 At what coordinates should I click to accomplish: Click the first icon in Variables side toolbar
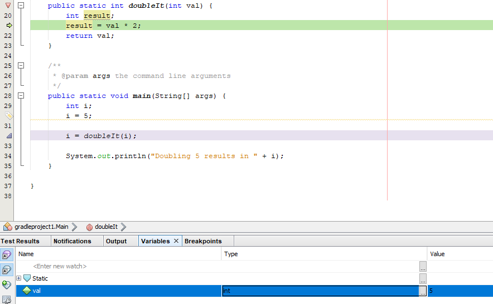click(x=7, y=255)
